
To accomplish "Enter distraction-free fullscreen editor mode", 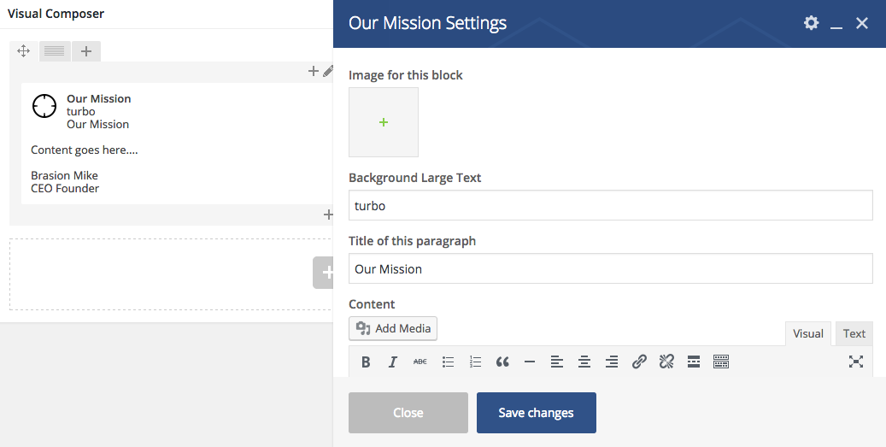I will (855, 362).
